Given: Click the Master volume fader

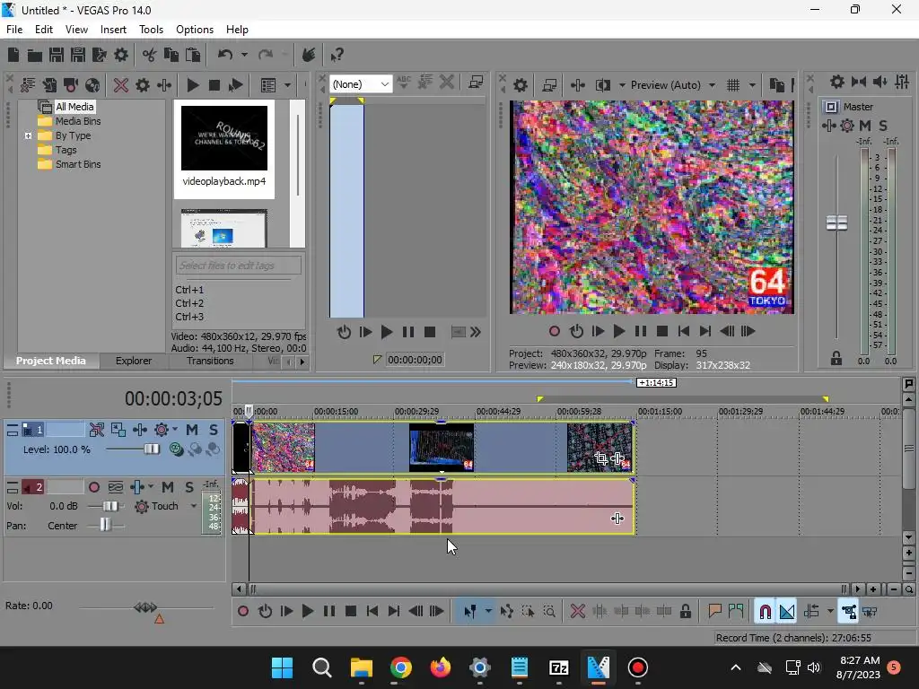Looking at the screenshot, I should coord(836,223).
